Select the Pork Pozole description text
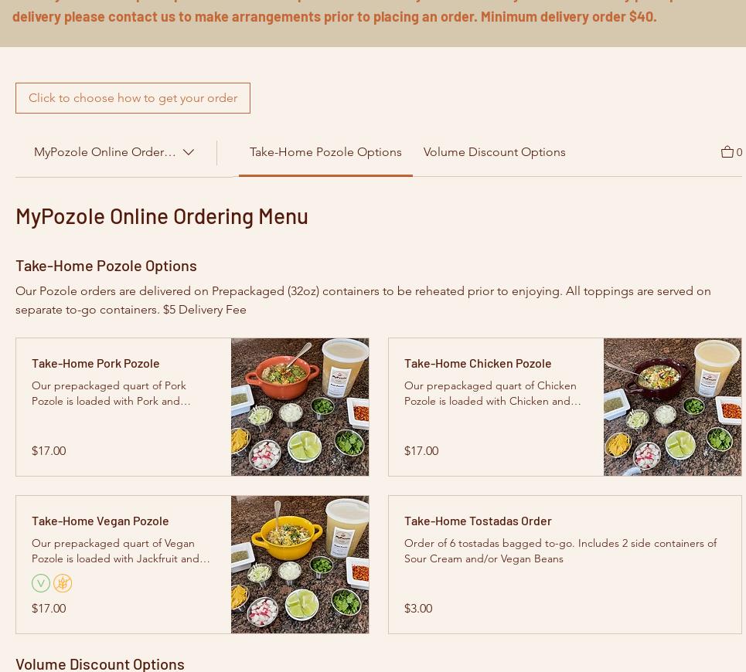The width and height of the screenshot is (746, 672). click(111, 393)
